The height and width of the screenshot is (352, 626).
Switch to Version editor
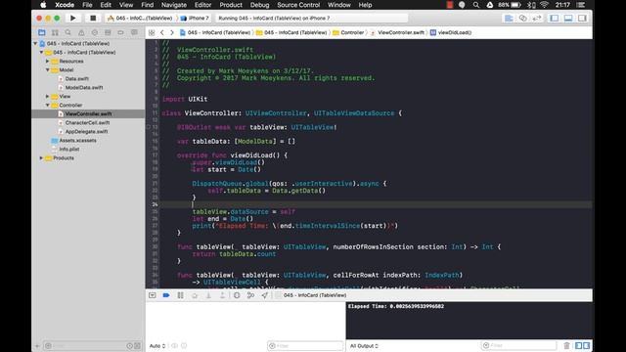click(x=537, y=18)
